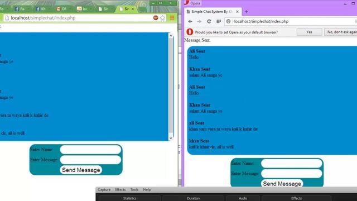The image size is (357, 201).
Task: Select the Audio panel tab in recorder
Action: coord(243,198)
